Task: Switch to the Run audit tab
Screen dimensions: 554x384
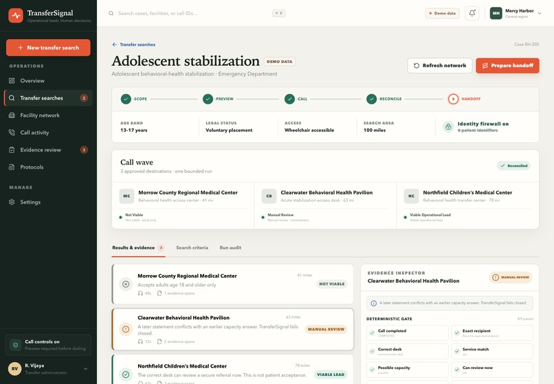Action: [x=230, y=248]
